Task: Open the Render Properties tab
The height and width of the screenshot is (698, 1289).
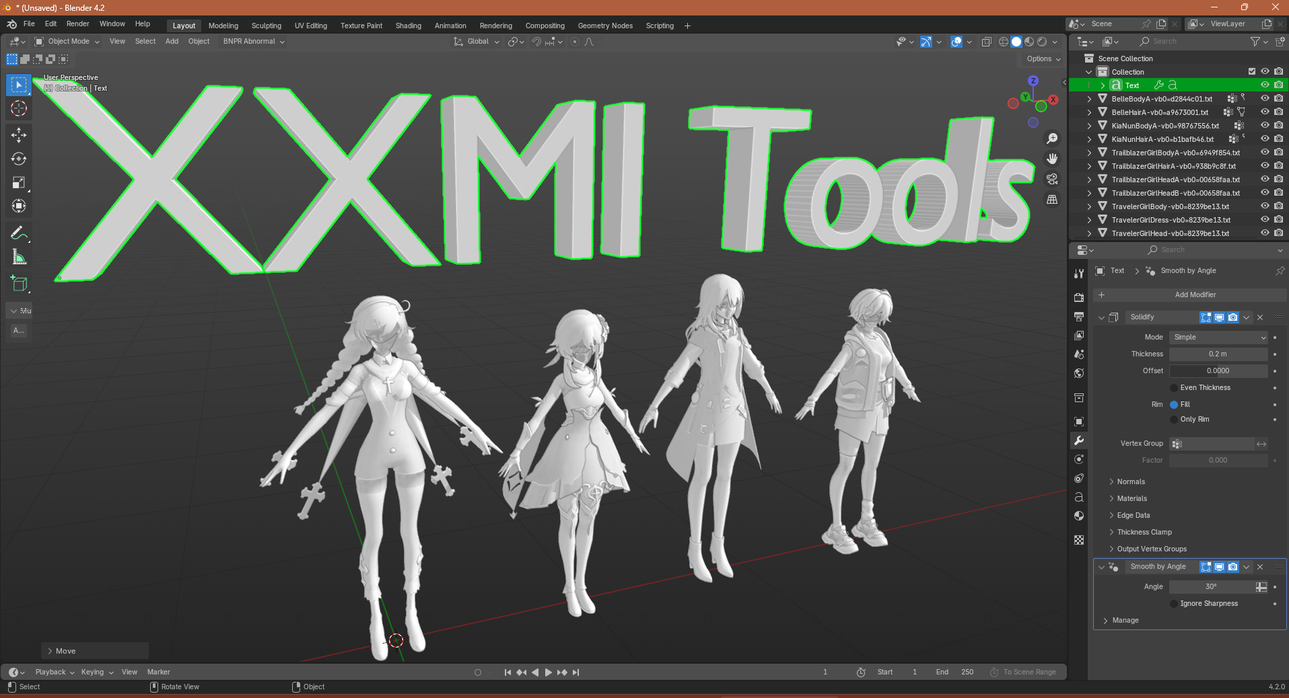Action: 1079,297
